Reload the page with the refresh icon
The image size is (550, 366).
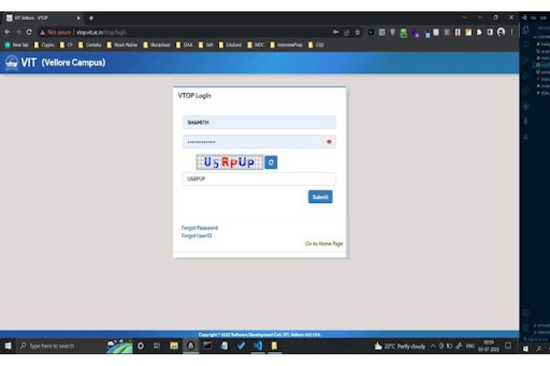[29, 32]
